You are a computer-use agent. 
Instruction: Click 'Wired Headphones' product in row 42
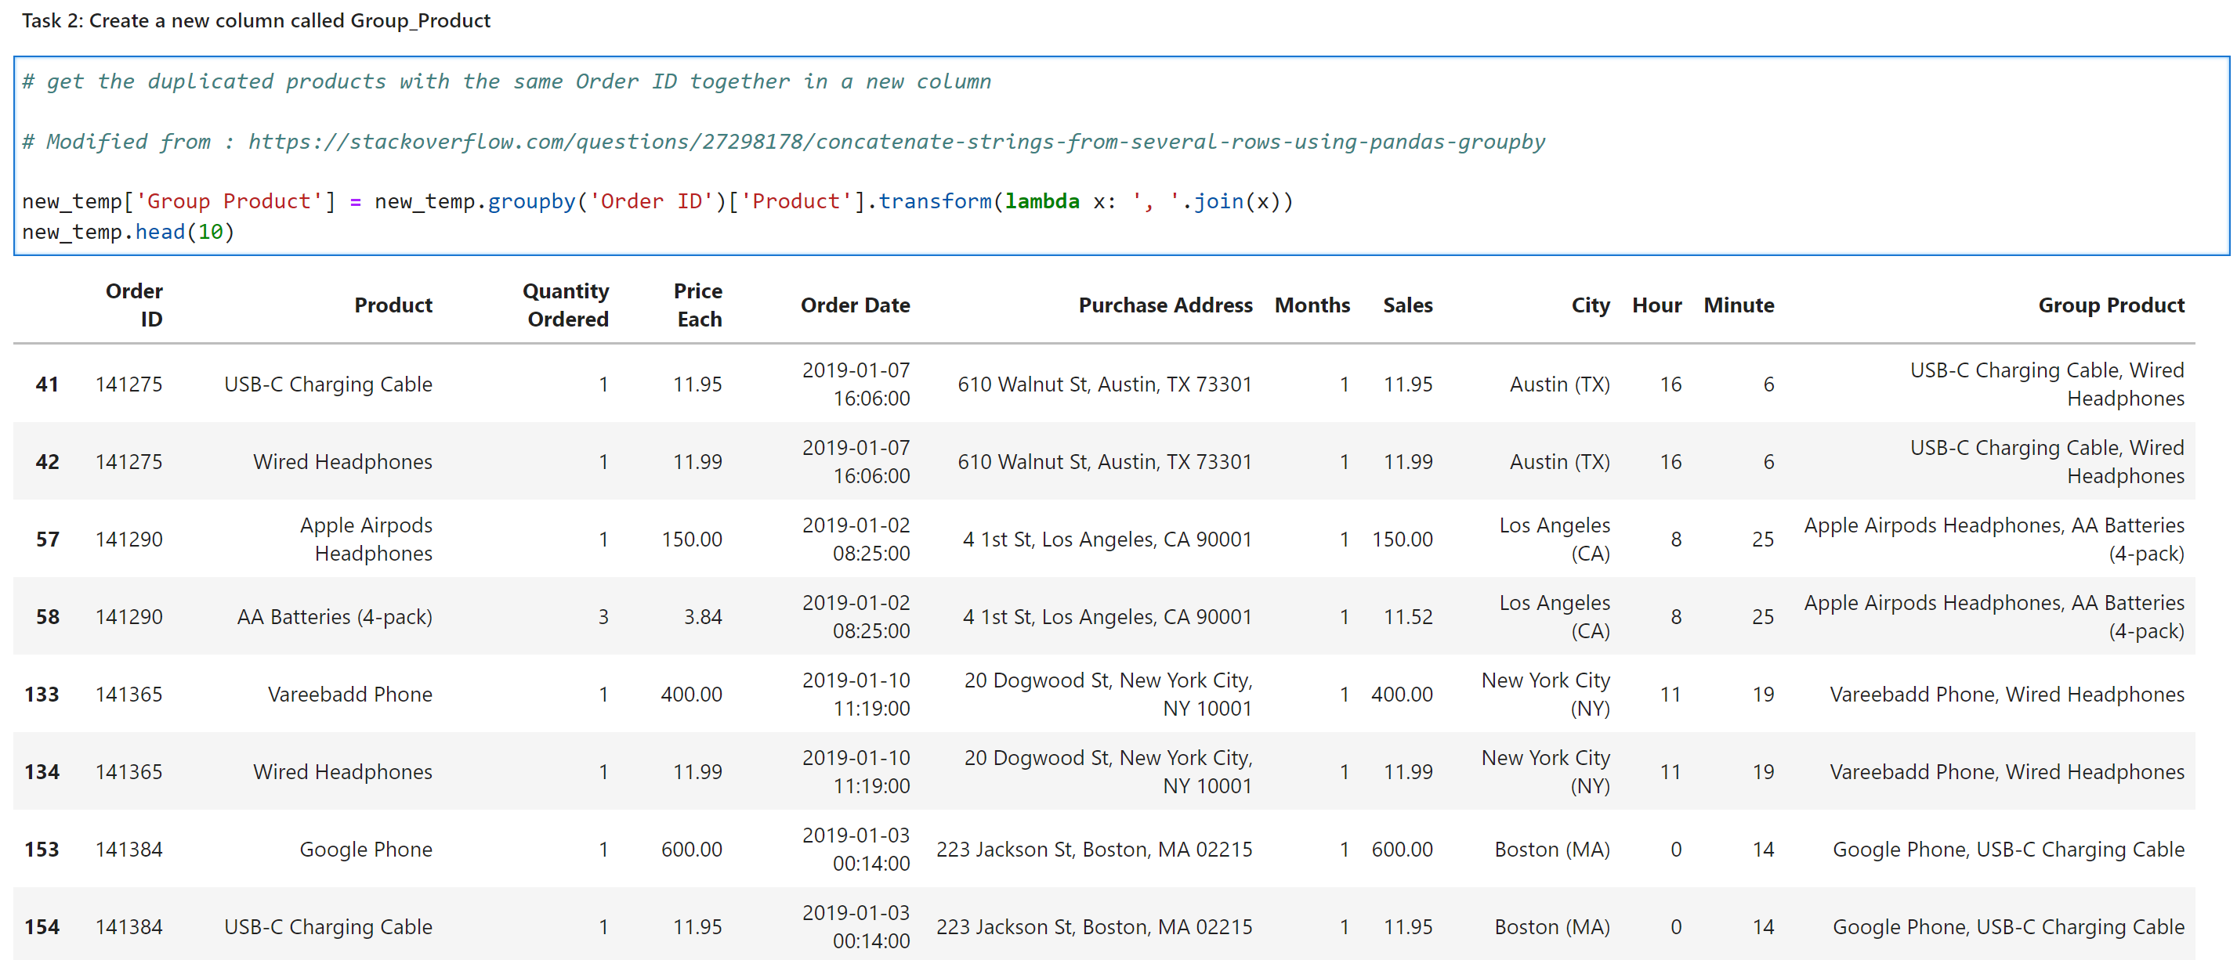click(x=342, y=462)
